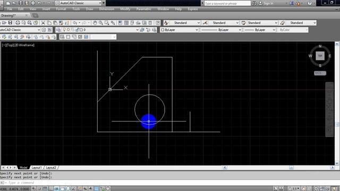Open the AutoCAD Classic workspace dropdown in title bar
340x191 pixels.
(x=79, y=3)
